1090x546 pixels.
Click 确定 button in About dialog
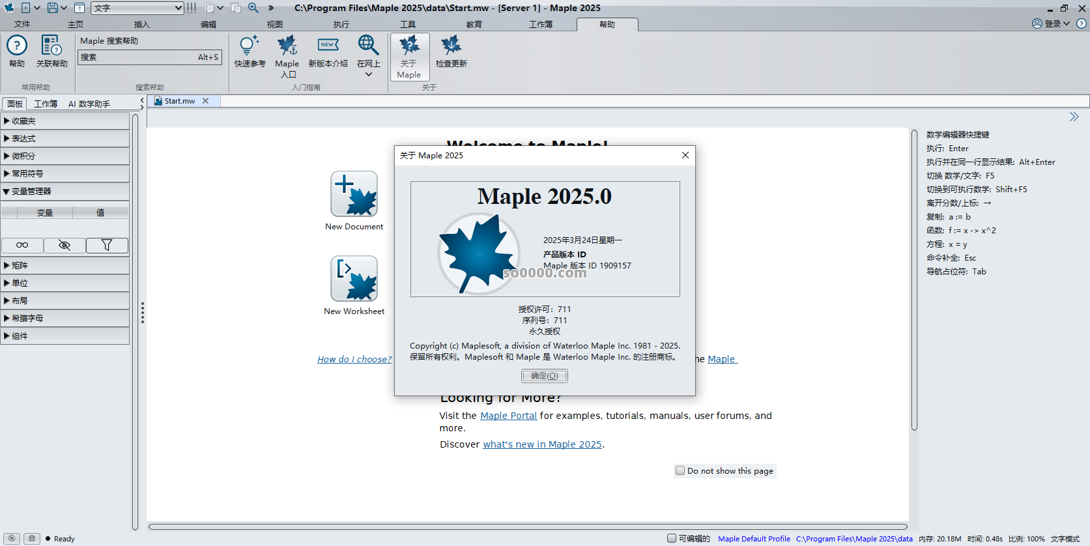pos(544,376)
